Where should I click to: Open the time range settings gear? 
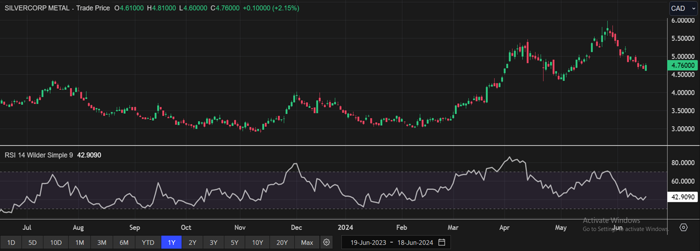pos(326,243)
